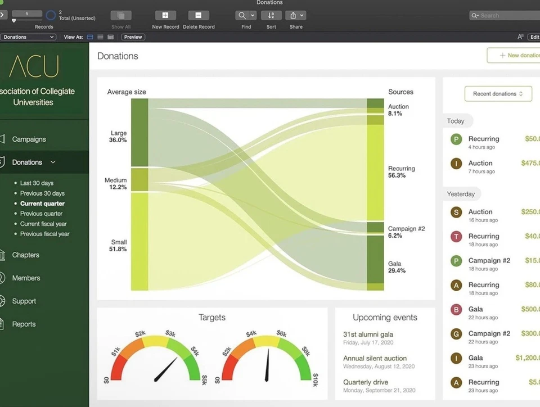Click the I avatar for Auction 7 hours ago
Screen dimensions: 540x407
pos(456,164)
